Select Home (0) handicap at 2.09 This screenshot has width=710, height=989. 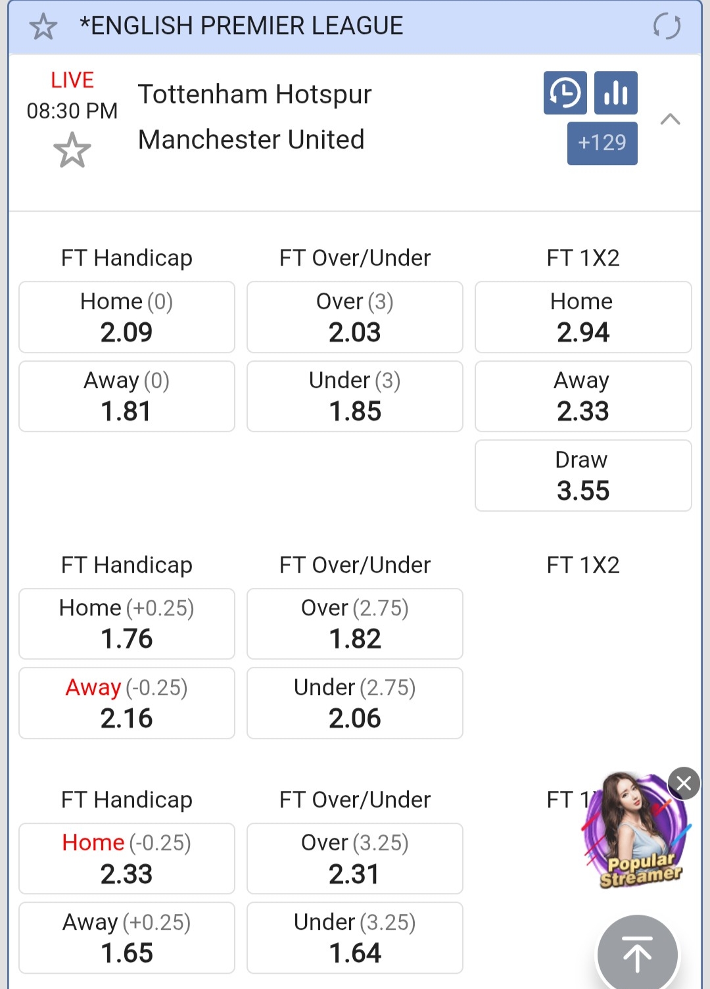tap(127, 317)
